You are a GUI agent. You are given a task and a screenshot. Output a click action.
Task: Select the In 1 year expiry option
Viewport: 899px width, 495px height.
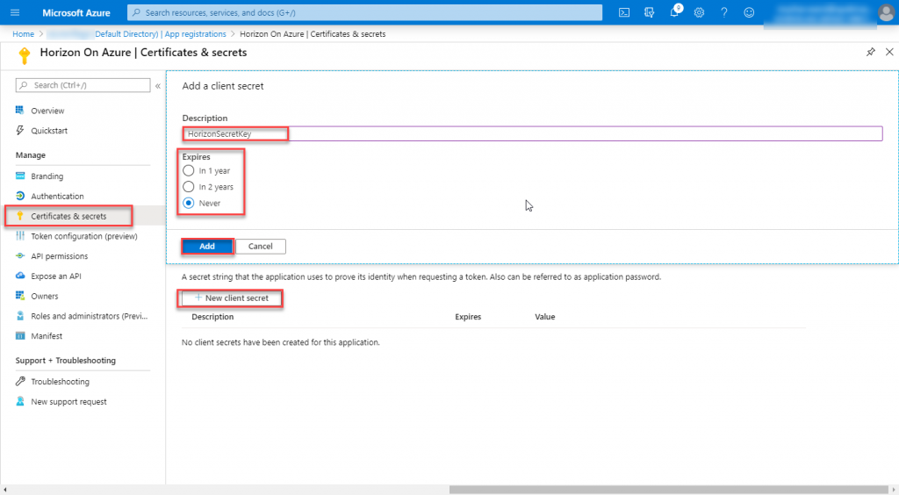[x=188, y=171]
